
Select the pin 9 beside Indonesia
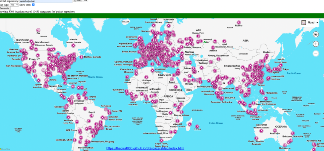click(x=255, y=110)
